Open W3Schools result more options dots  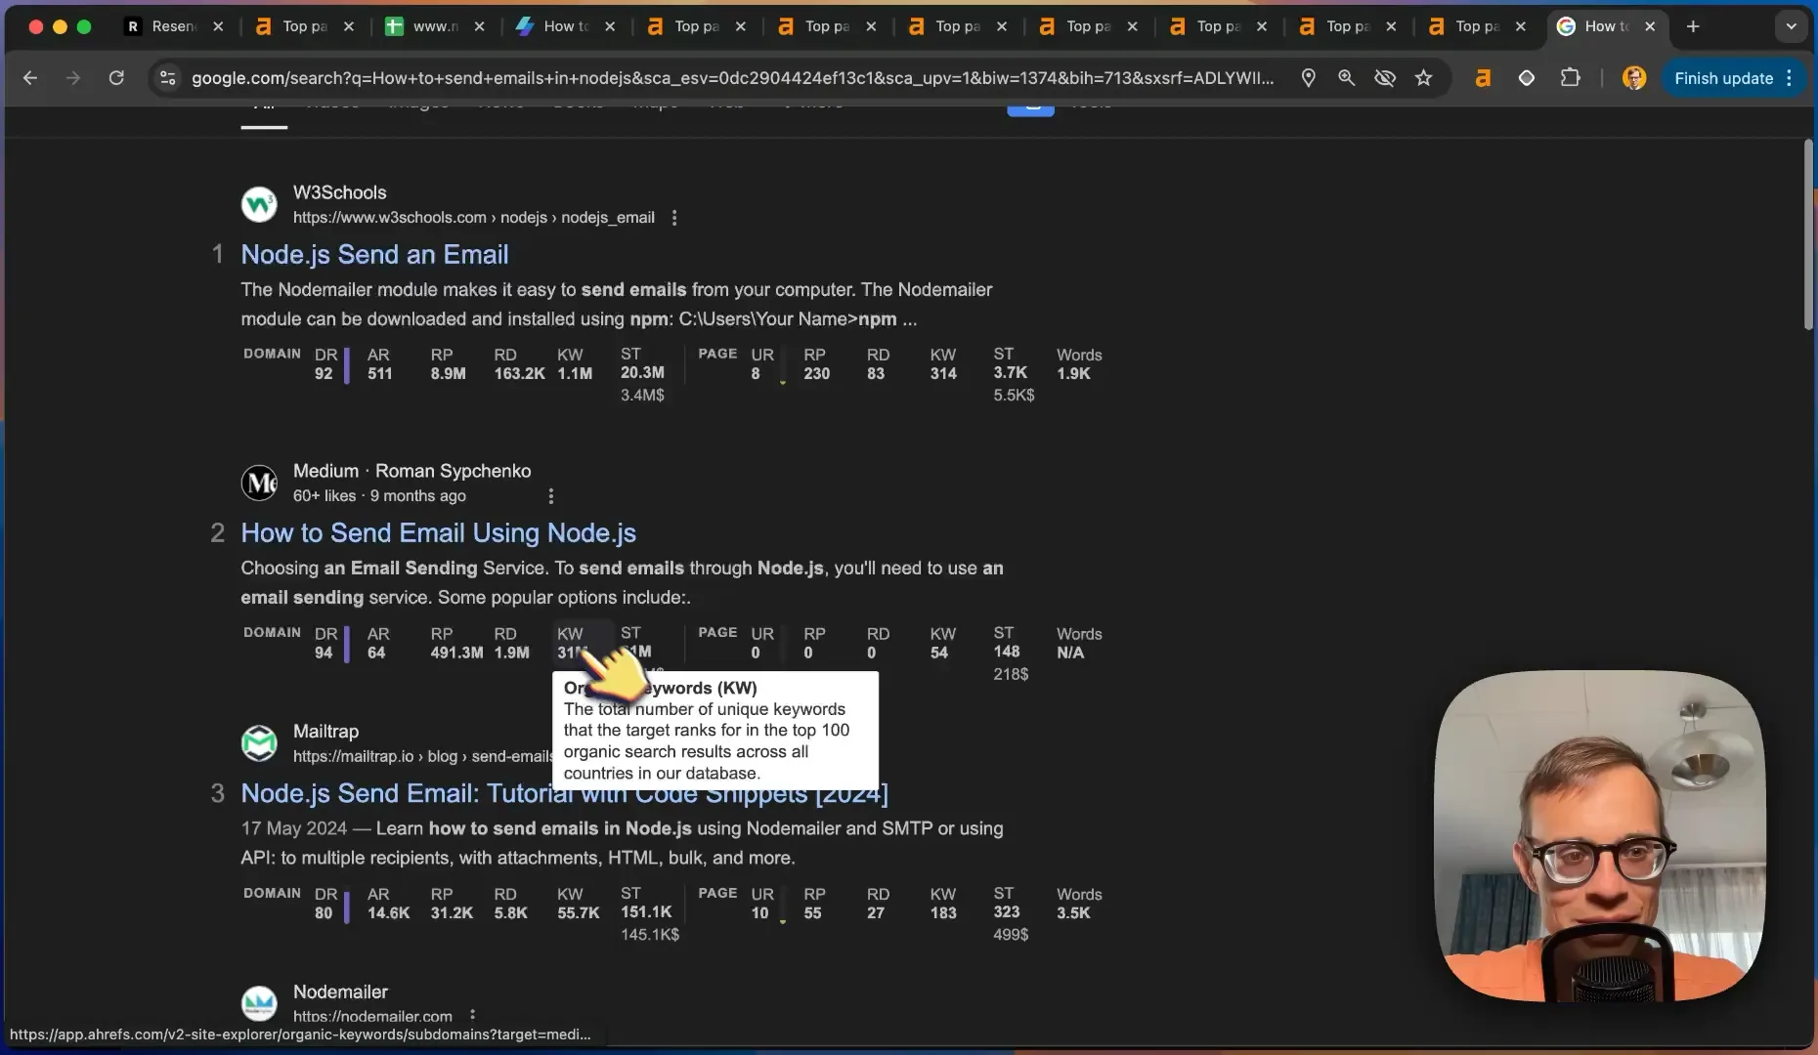(x=674, y=218)
